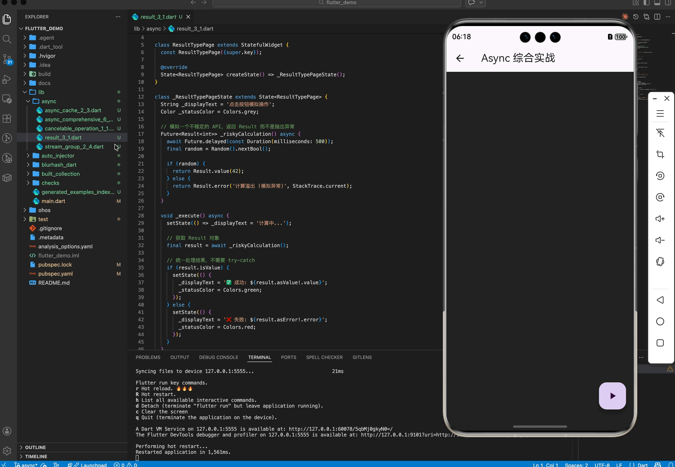Screen dimensions: 675x467
Task: Click the compare changes icon in editor toolbar
Action: [x=647, y=17]
